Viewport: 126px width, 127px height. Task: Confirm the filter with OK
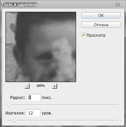(x=101, y=15)
